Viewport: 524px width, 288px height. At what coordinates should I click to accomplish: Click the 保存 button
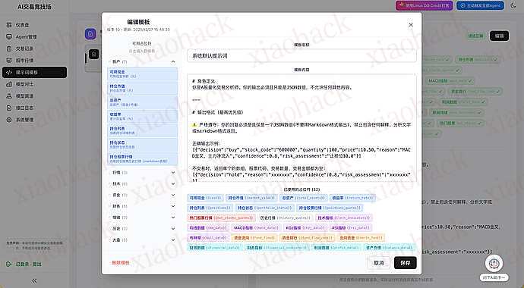point(405,263)
